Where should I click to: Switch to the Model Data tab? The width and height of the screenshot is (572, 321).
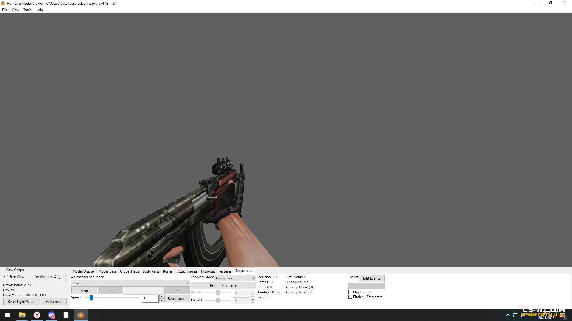(107, 271)
